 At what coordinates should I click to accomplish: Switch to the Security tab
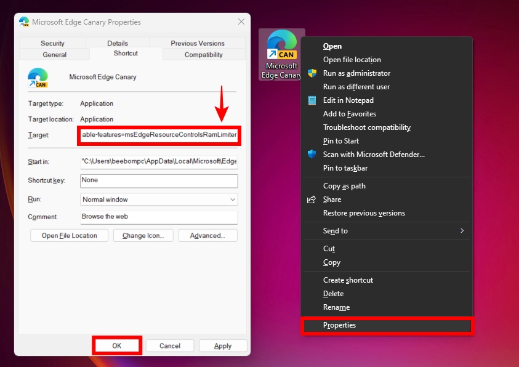pos(52,43)
